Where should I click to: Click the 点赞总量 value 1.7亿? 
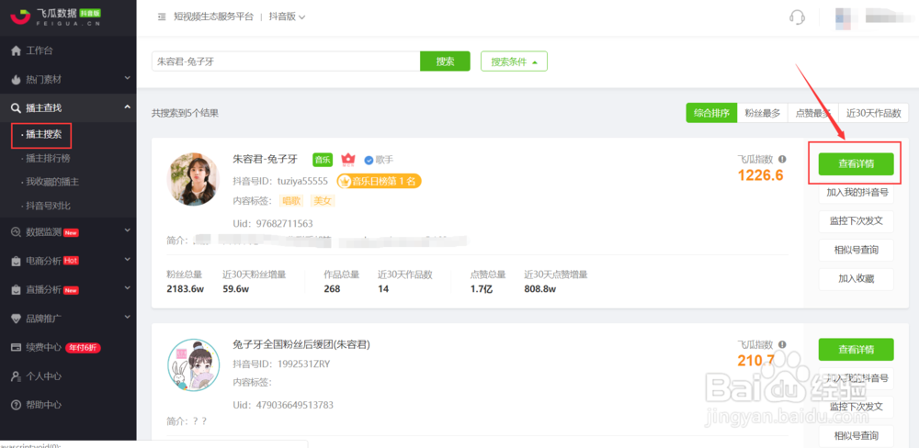[482, 288]
